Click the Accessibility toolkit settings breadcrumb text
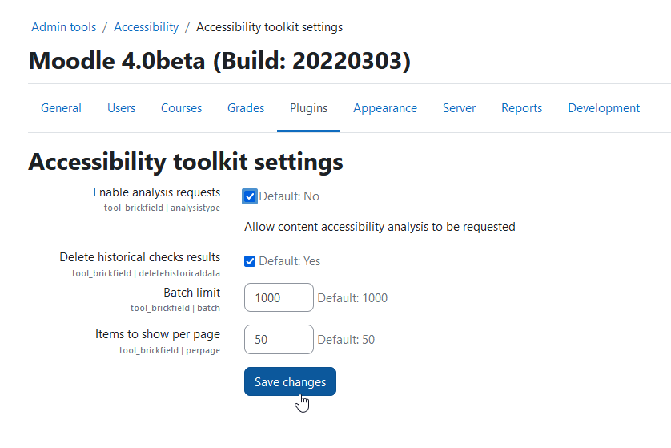Viewport: 671px width, 448px height. tap(270, 27)
